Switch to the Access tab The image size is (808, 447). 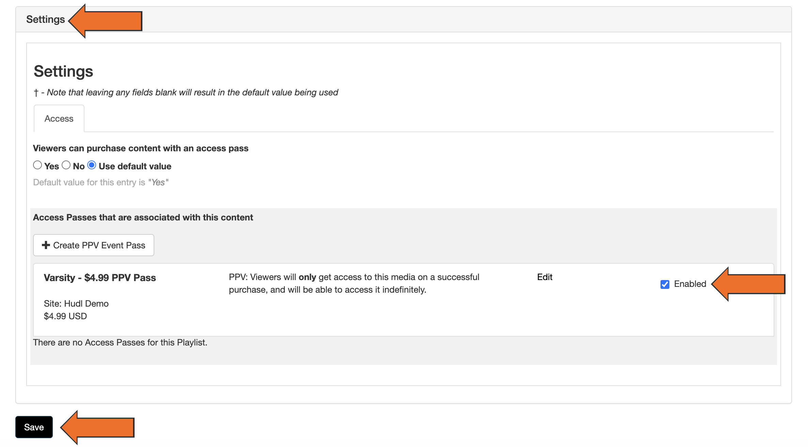point(59,118)
